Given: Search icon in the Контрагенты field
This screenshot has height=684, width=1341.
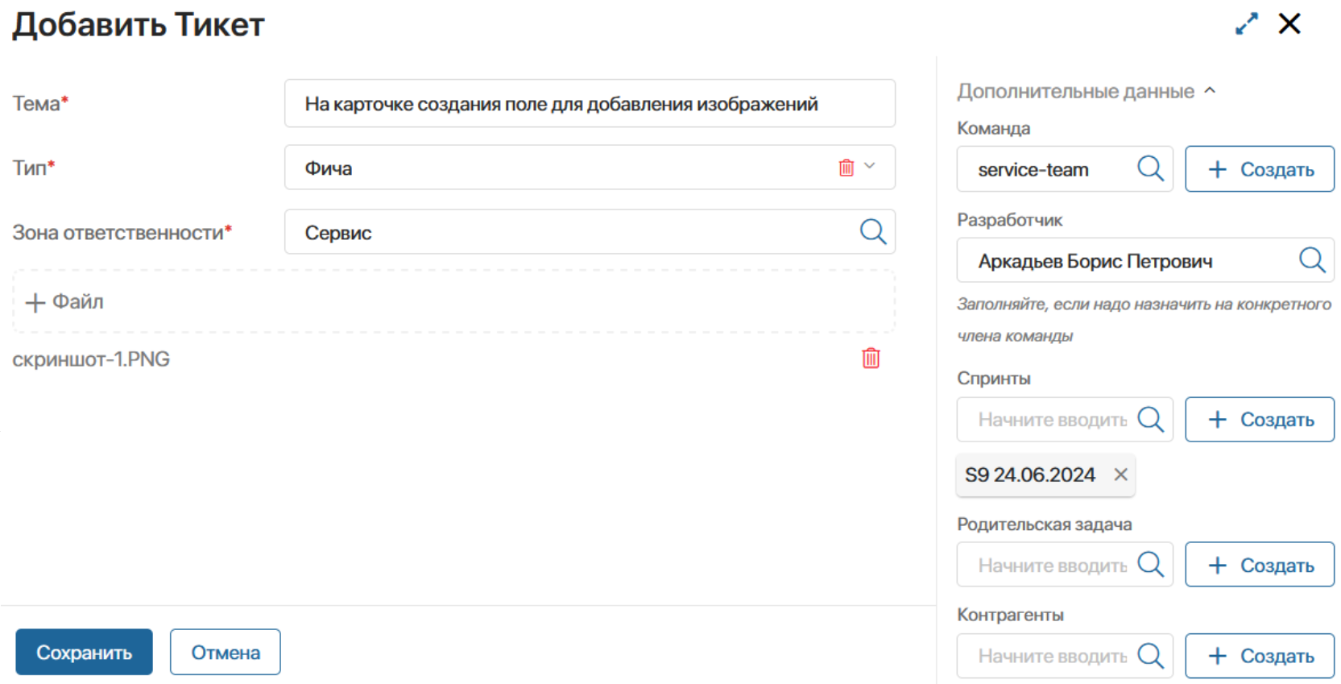Looking at the screenshot, I should 1150,656.
